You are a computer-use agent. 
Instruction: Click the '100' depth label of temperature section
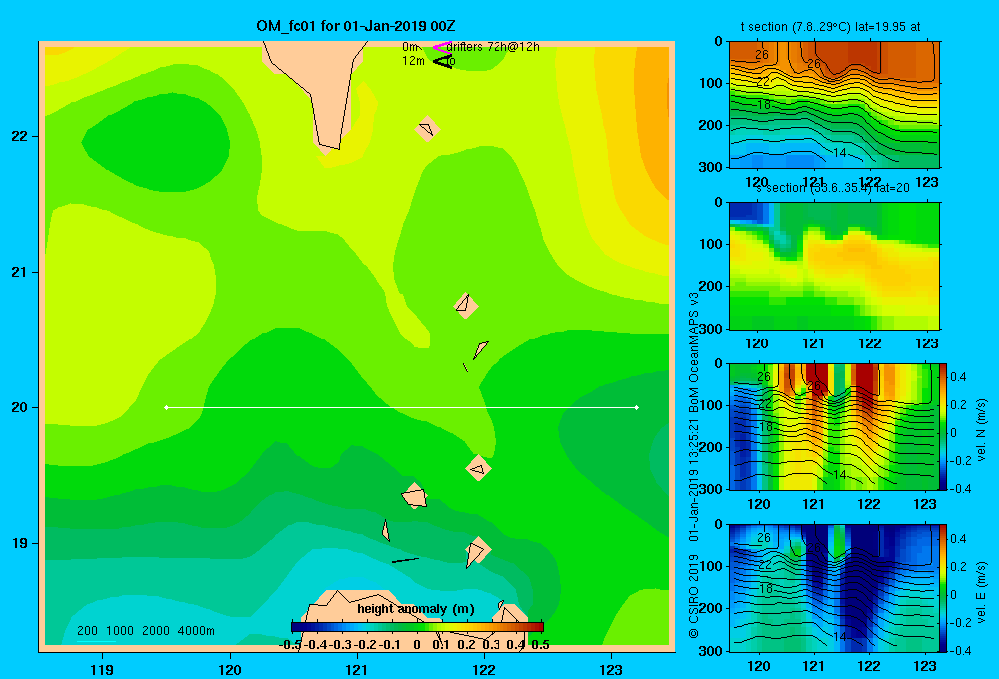[710, 83]
